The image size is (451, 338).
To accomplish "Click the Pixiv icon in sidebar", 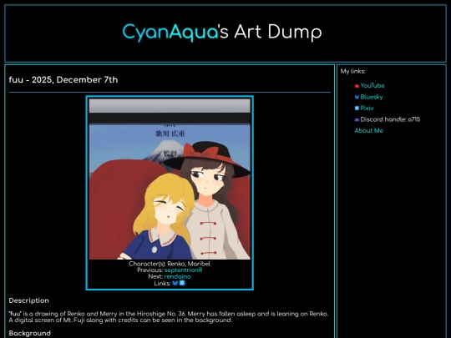I will click(x=357, y=108).
